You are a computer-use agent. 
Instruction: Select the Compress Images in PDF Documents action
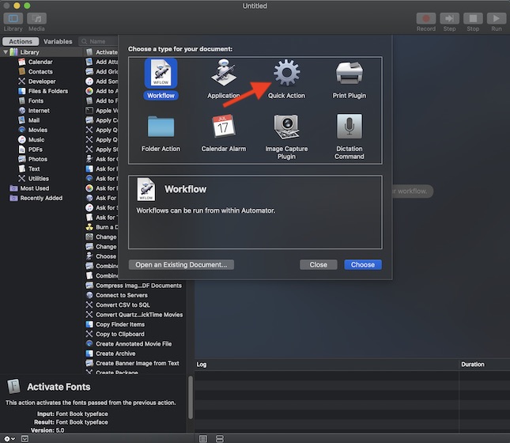pos(138,286)
